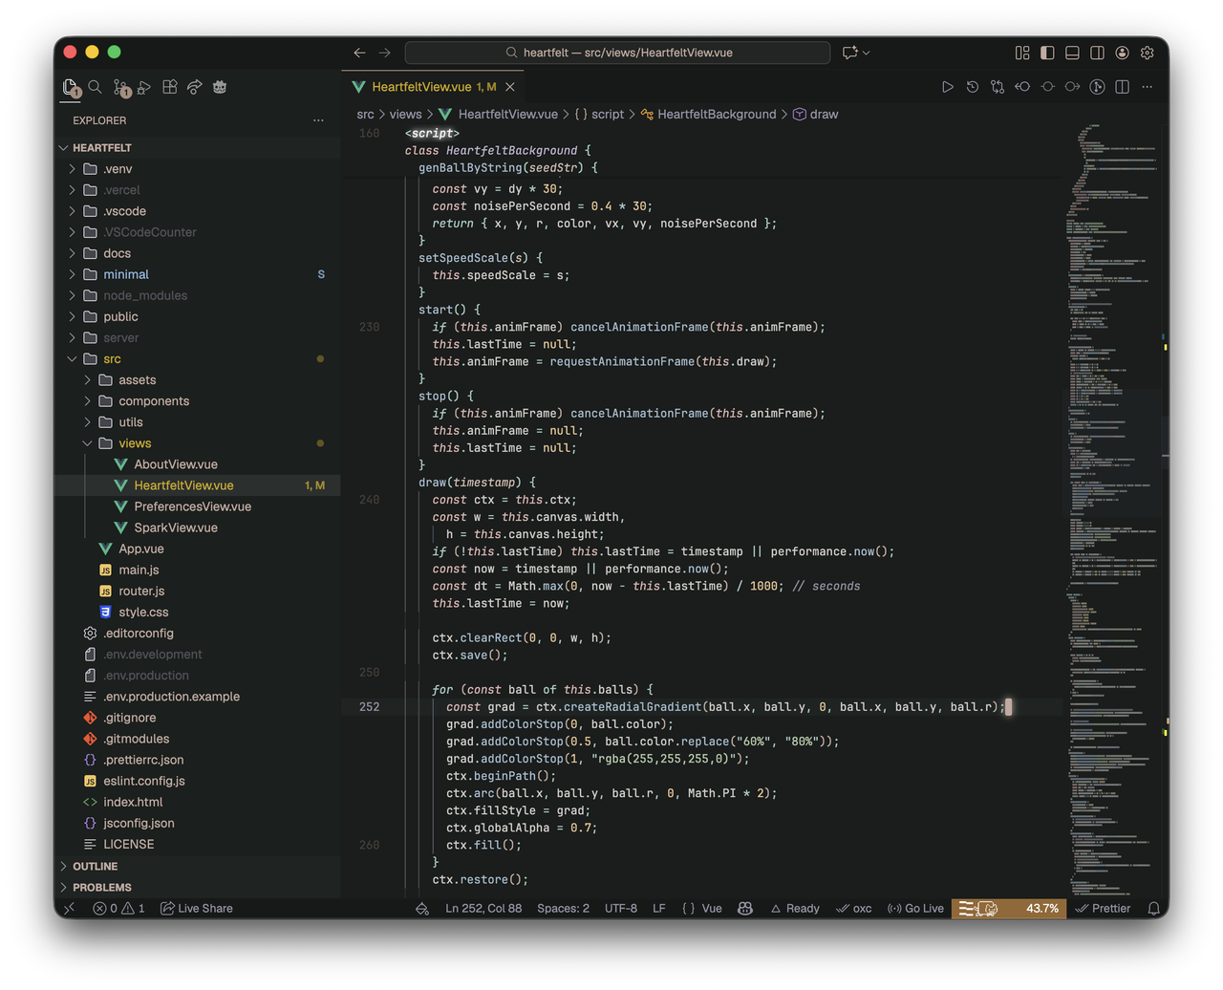Click the views breadcrumb item
The height and width of the screenshot is (990, 1223).
pyautogui.click(x=405, y=114)
